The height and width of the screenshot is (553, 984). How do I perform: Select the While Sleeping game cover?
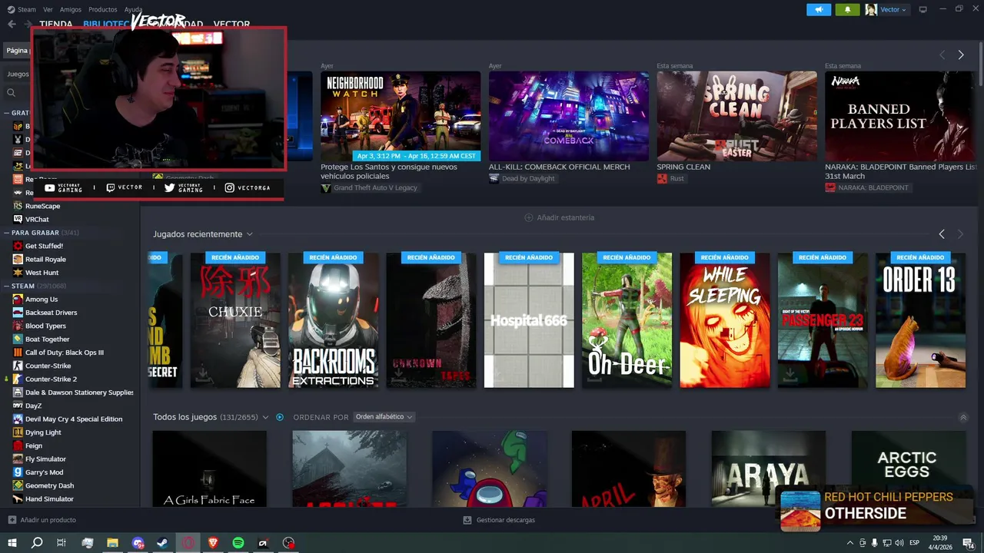pos(725,320)
